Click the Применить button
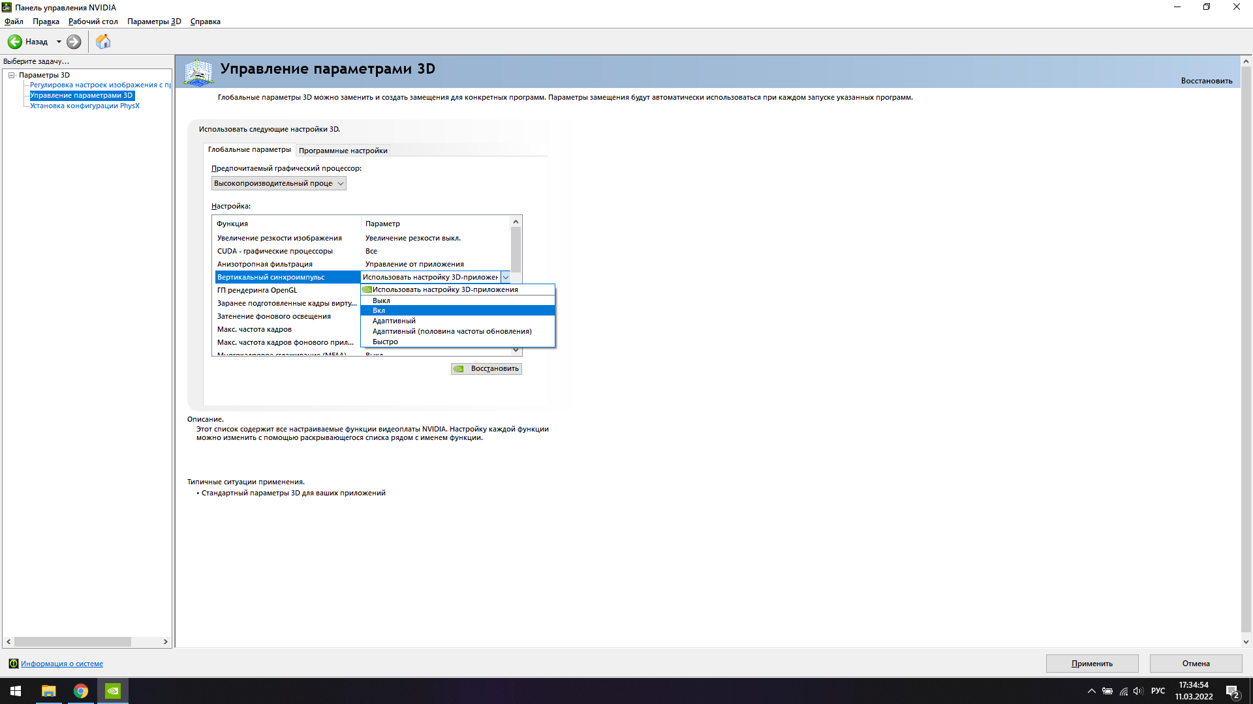This screenshot has height=704, width=1253. coord(1092,664)
